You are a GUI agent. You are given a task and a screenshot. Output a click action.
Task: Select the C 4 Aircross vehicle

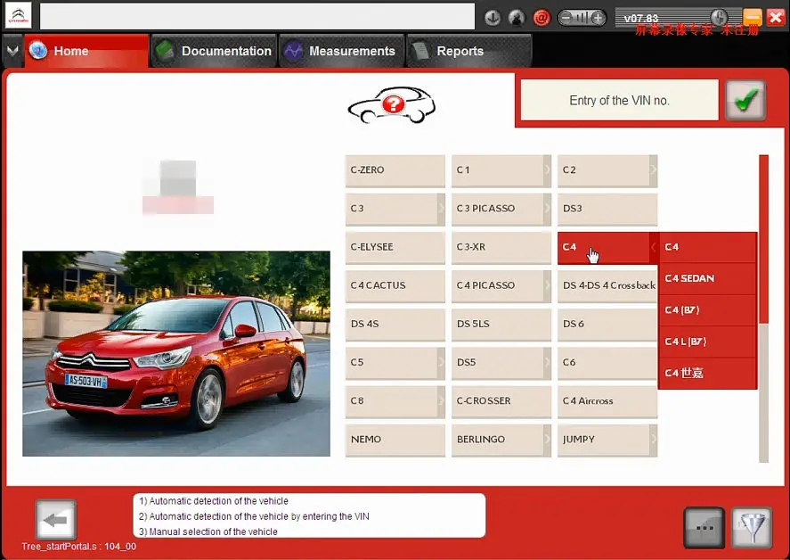tap(607, 401)
